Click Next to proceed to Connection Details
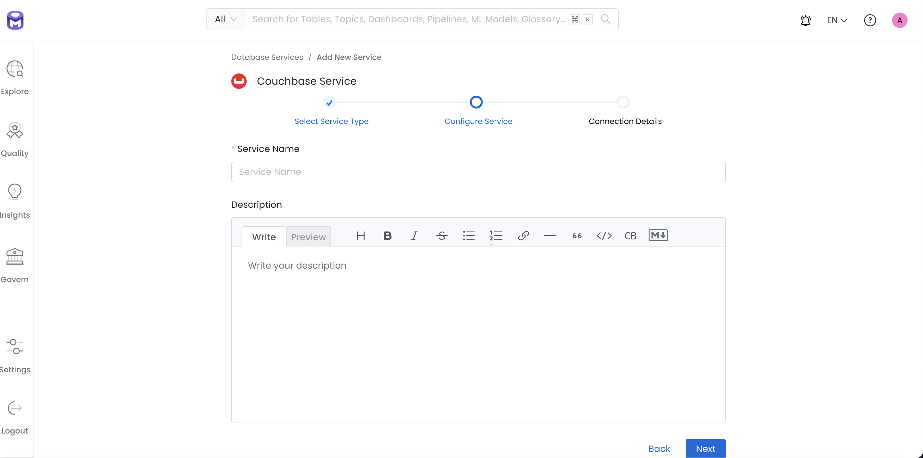Image resolution: width=923 pixels, height=458 pixels. tap(706, 449)
